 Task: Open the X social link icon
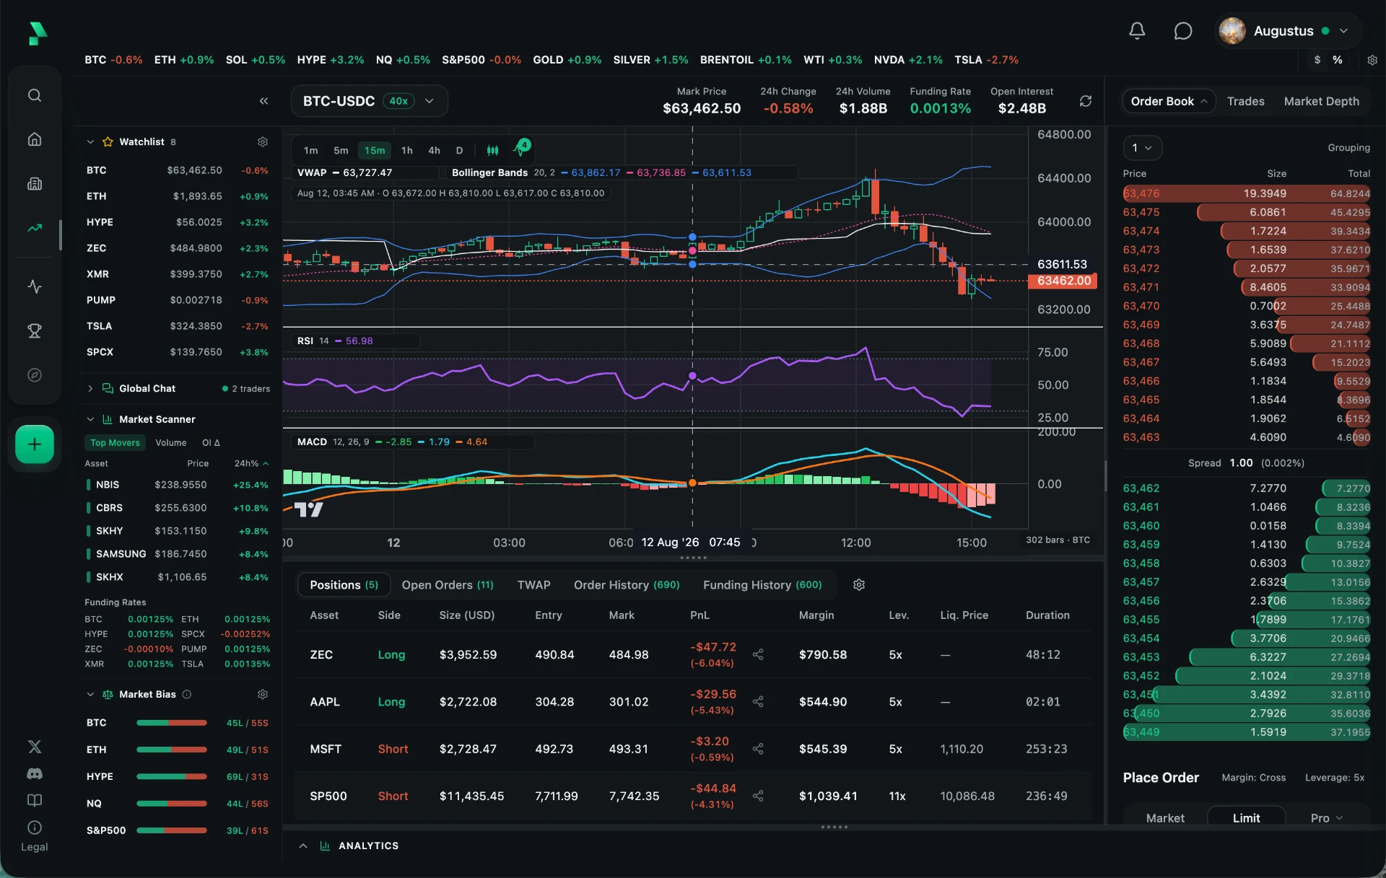(x=35, y=747)
